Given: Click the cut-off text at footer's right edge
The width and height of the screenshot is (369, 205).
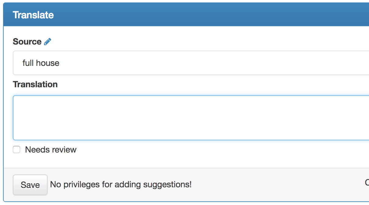Looking at the screenshot, I should pyautogui.click(x=367, y=183).
